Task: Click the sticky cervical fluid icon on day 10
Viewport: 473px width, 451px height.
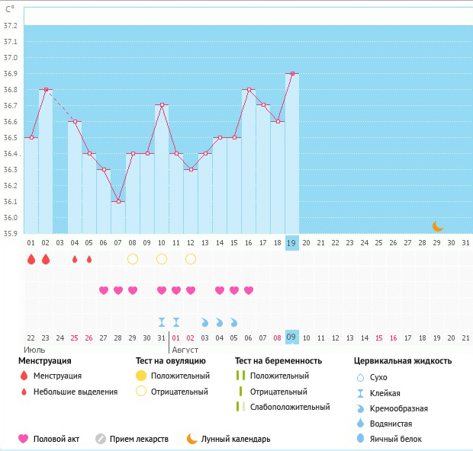Action: click(162, 321)
